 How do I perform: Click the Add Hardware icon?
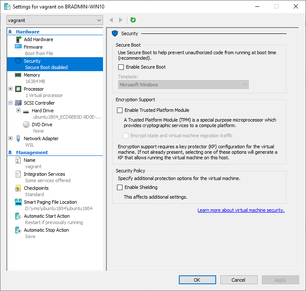[x=18, y=39]
